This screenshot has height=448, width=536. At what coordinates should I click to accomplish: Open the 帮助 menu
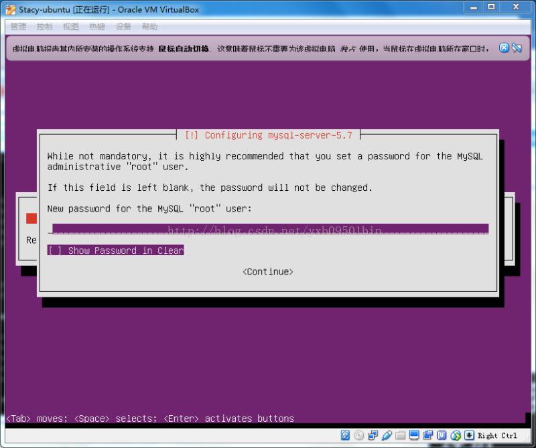click(x=149, y=26)
